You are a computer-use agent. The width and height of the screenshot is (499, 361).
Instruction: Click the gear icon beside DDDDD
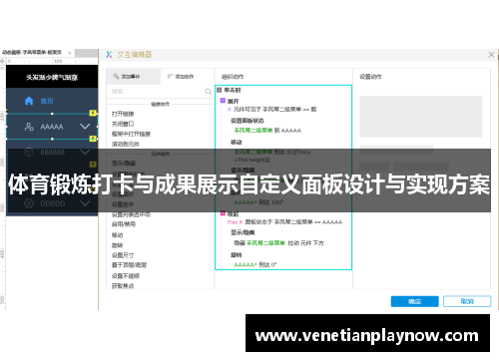pos(29,203)
